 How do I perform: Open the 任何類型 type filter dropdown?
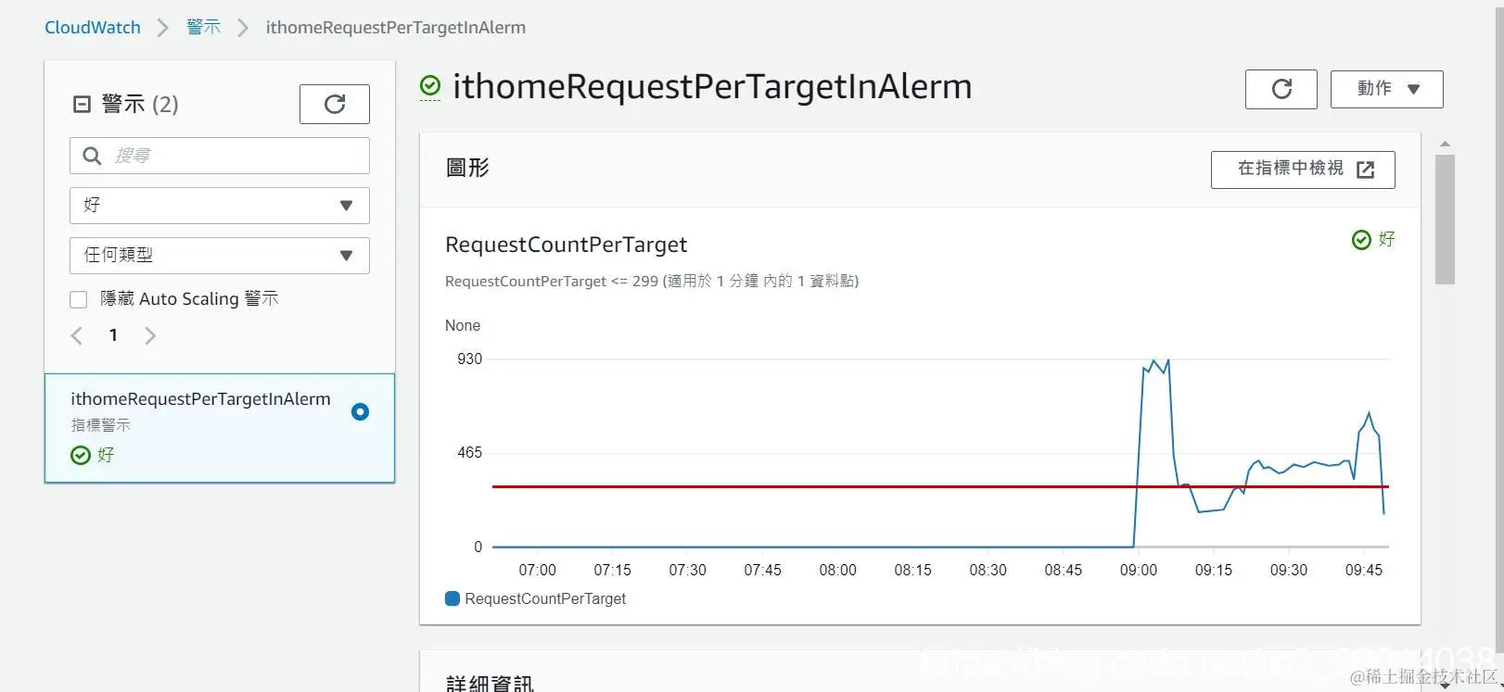[x=219, y=255]
